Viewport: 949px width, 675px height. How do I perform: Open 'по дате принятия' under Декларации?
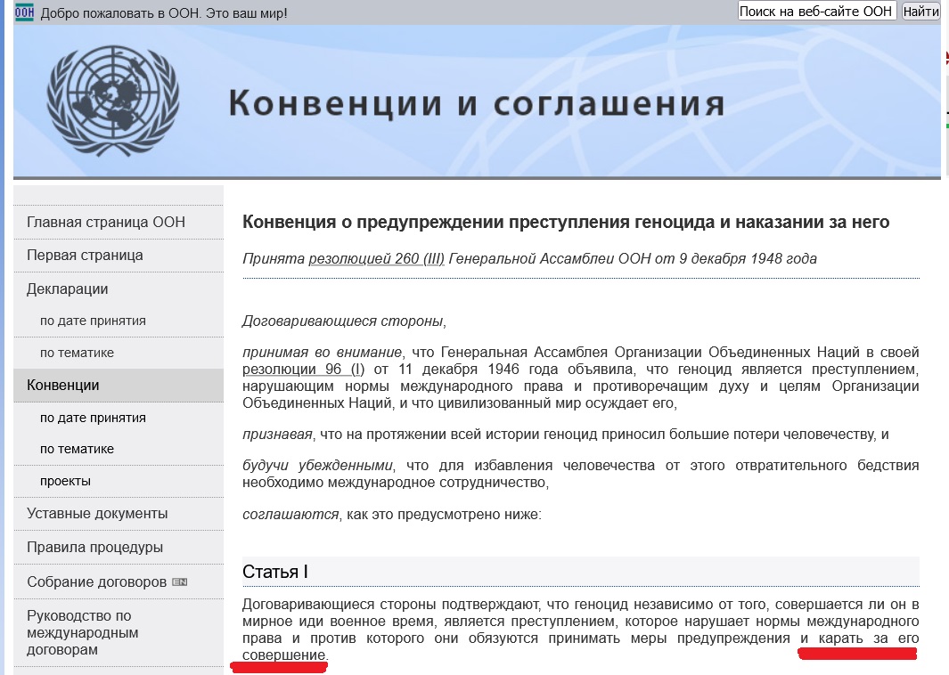(94, 321)
